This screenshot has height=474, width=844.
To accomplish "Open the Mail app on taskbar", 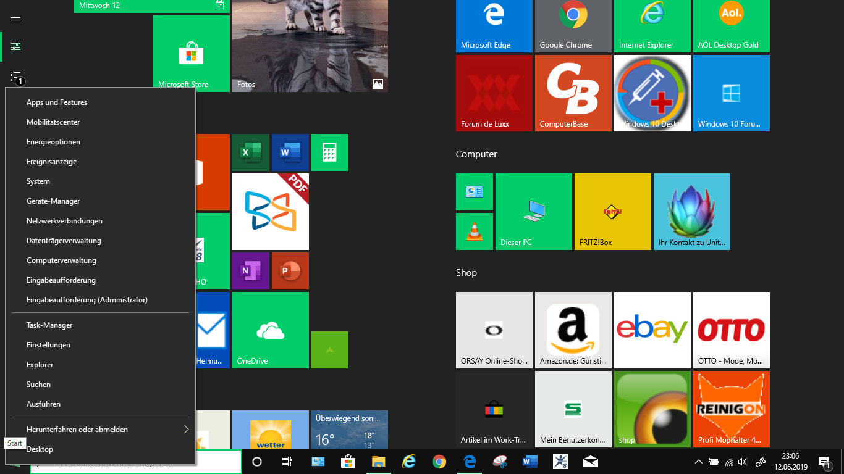I will [x=591, y=462].
